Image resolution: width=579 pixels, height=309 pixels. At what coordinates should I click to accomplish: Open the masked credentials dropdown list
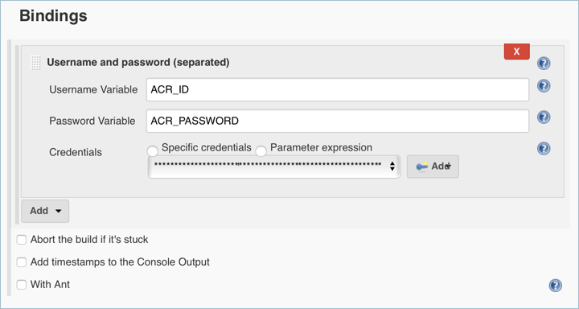click(274, 167)
